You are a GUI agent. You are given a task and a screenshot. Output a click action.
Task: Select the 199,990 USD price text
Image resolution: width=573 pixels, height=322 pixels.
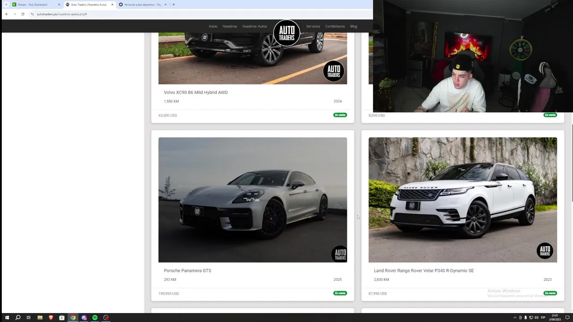coord(169,294)
